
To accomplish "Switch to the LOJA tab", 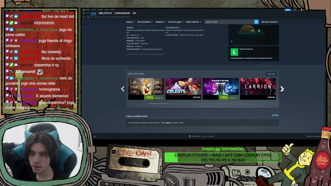I will point(93,13).
